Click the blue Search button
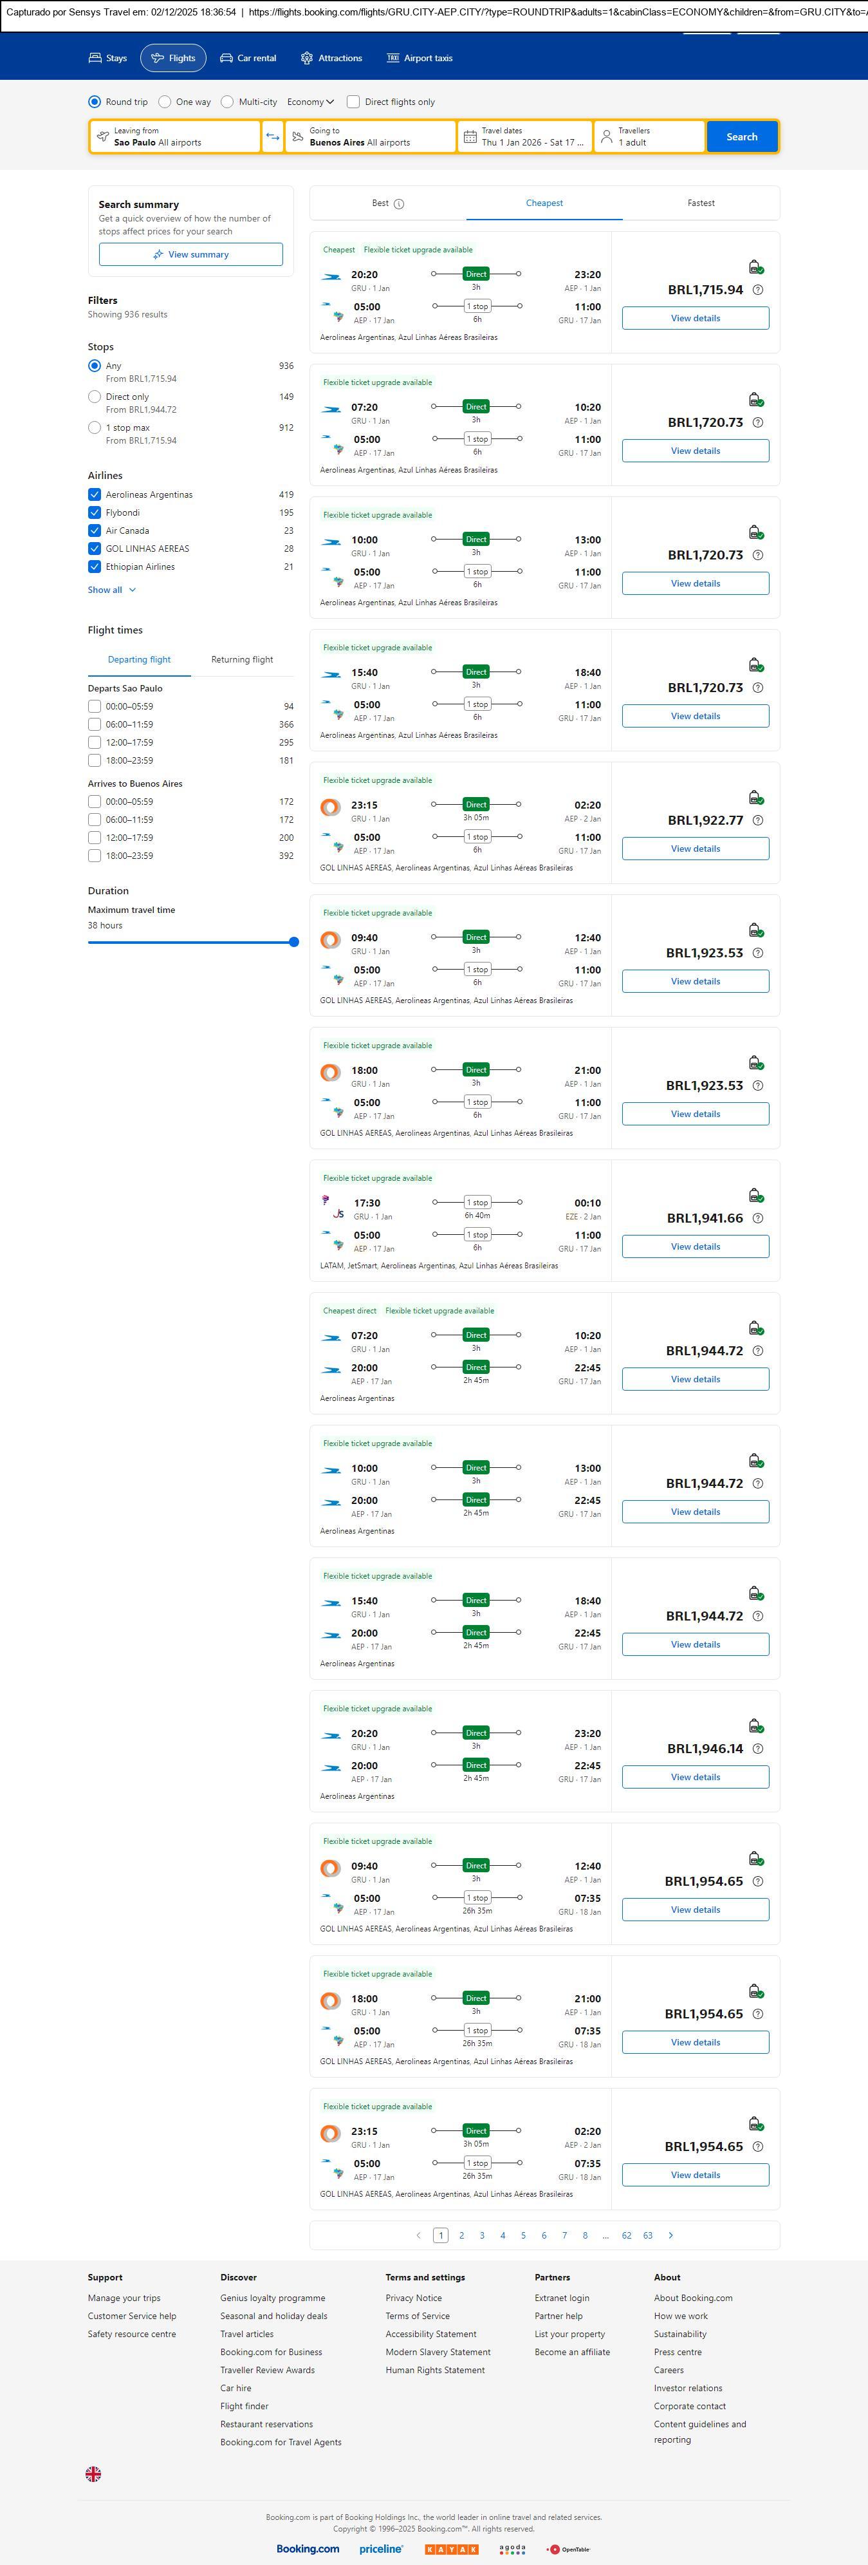868x2565 pixels. pyautogui.click(x=742, y=136)
